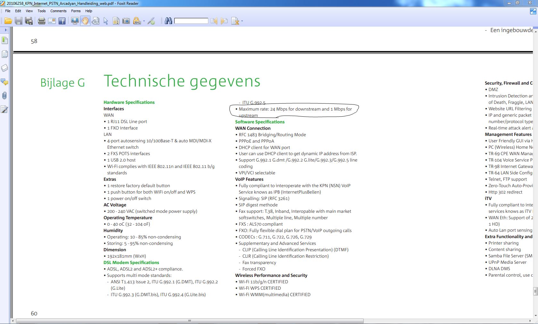The image size is (538, 324).
Task: Open the Bookmarks panel in the sidebar
Action: pos(4,40)
